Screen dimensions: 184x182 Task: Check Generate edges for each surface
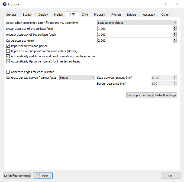8,72
